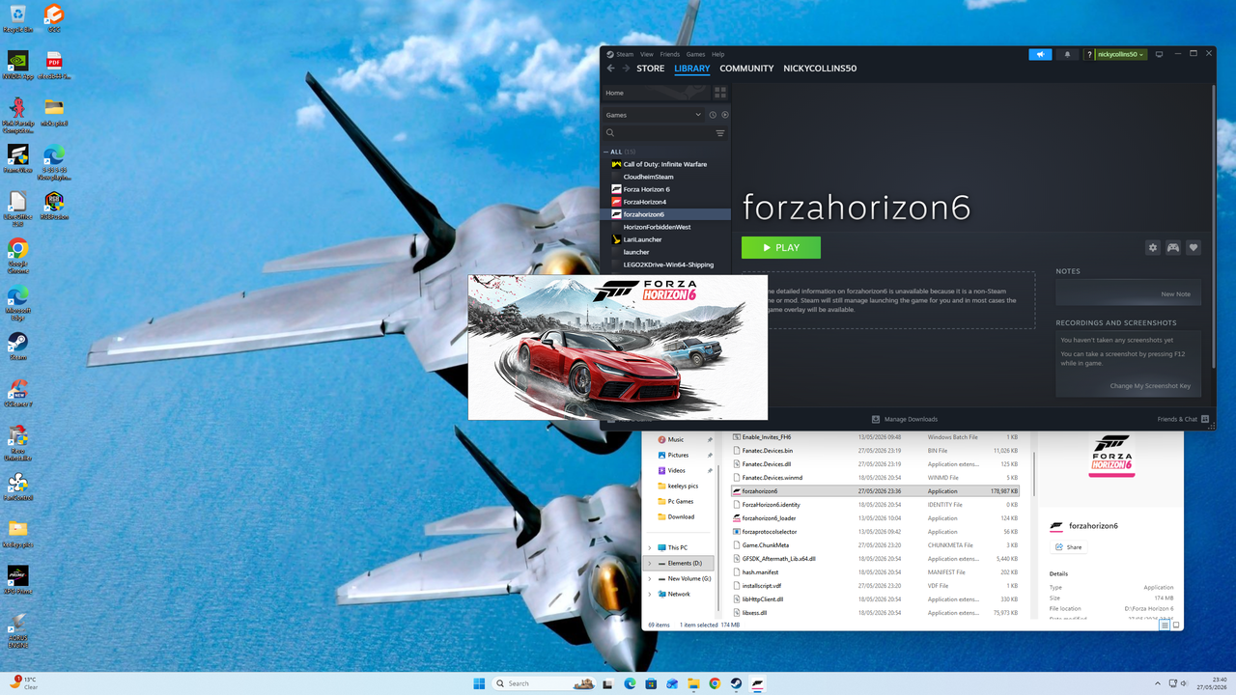Click the Forza Horizon 6 splash image
Screen dimensions: 1236x695
pos(618,347)
